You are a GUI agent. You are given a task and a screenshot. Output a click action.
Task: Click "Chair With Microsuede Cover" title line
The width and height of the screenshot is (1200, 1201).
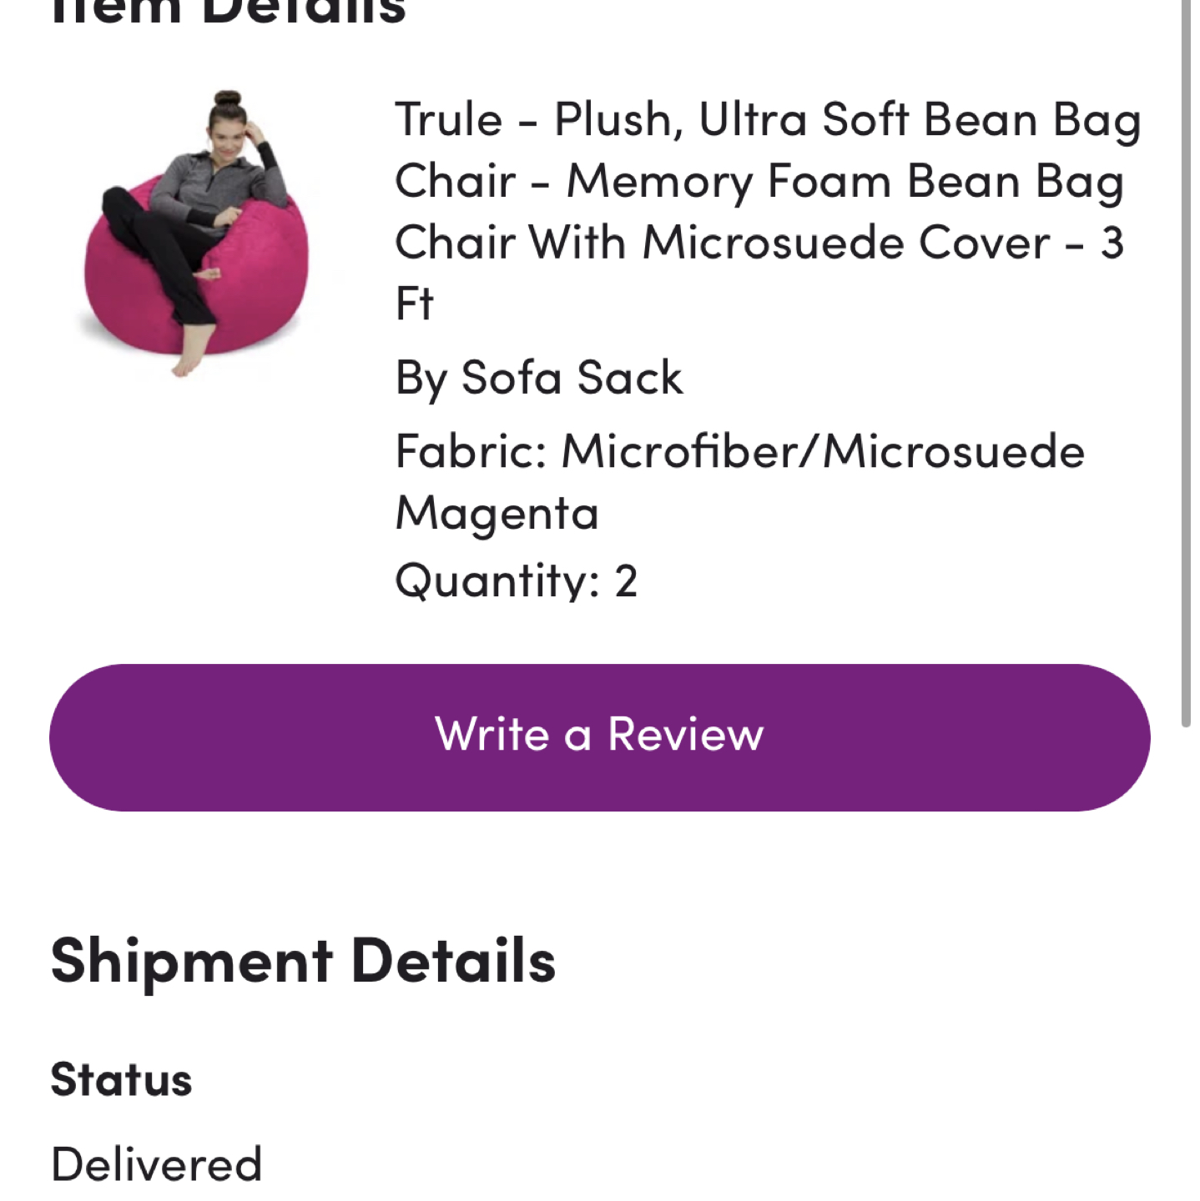click(722, 243)
